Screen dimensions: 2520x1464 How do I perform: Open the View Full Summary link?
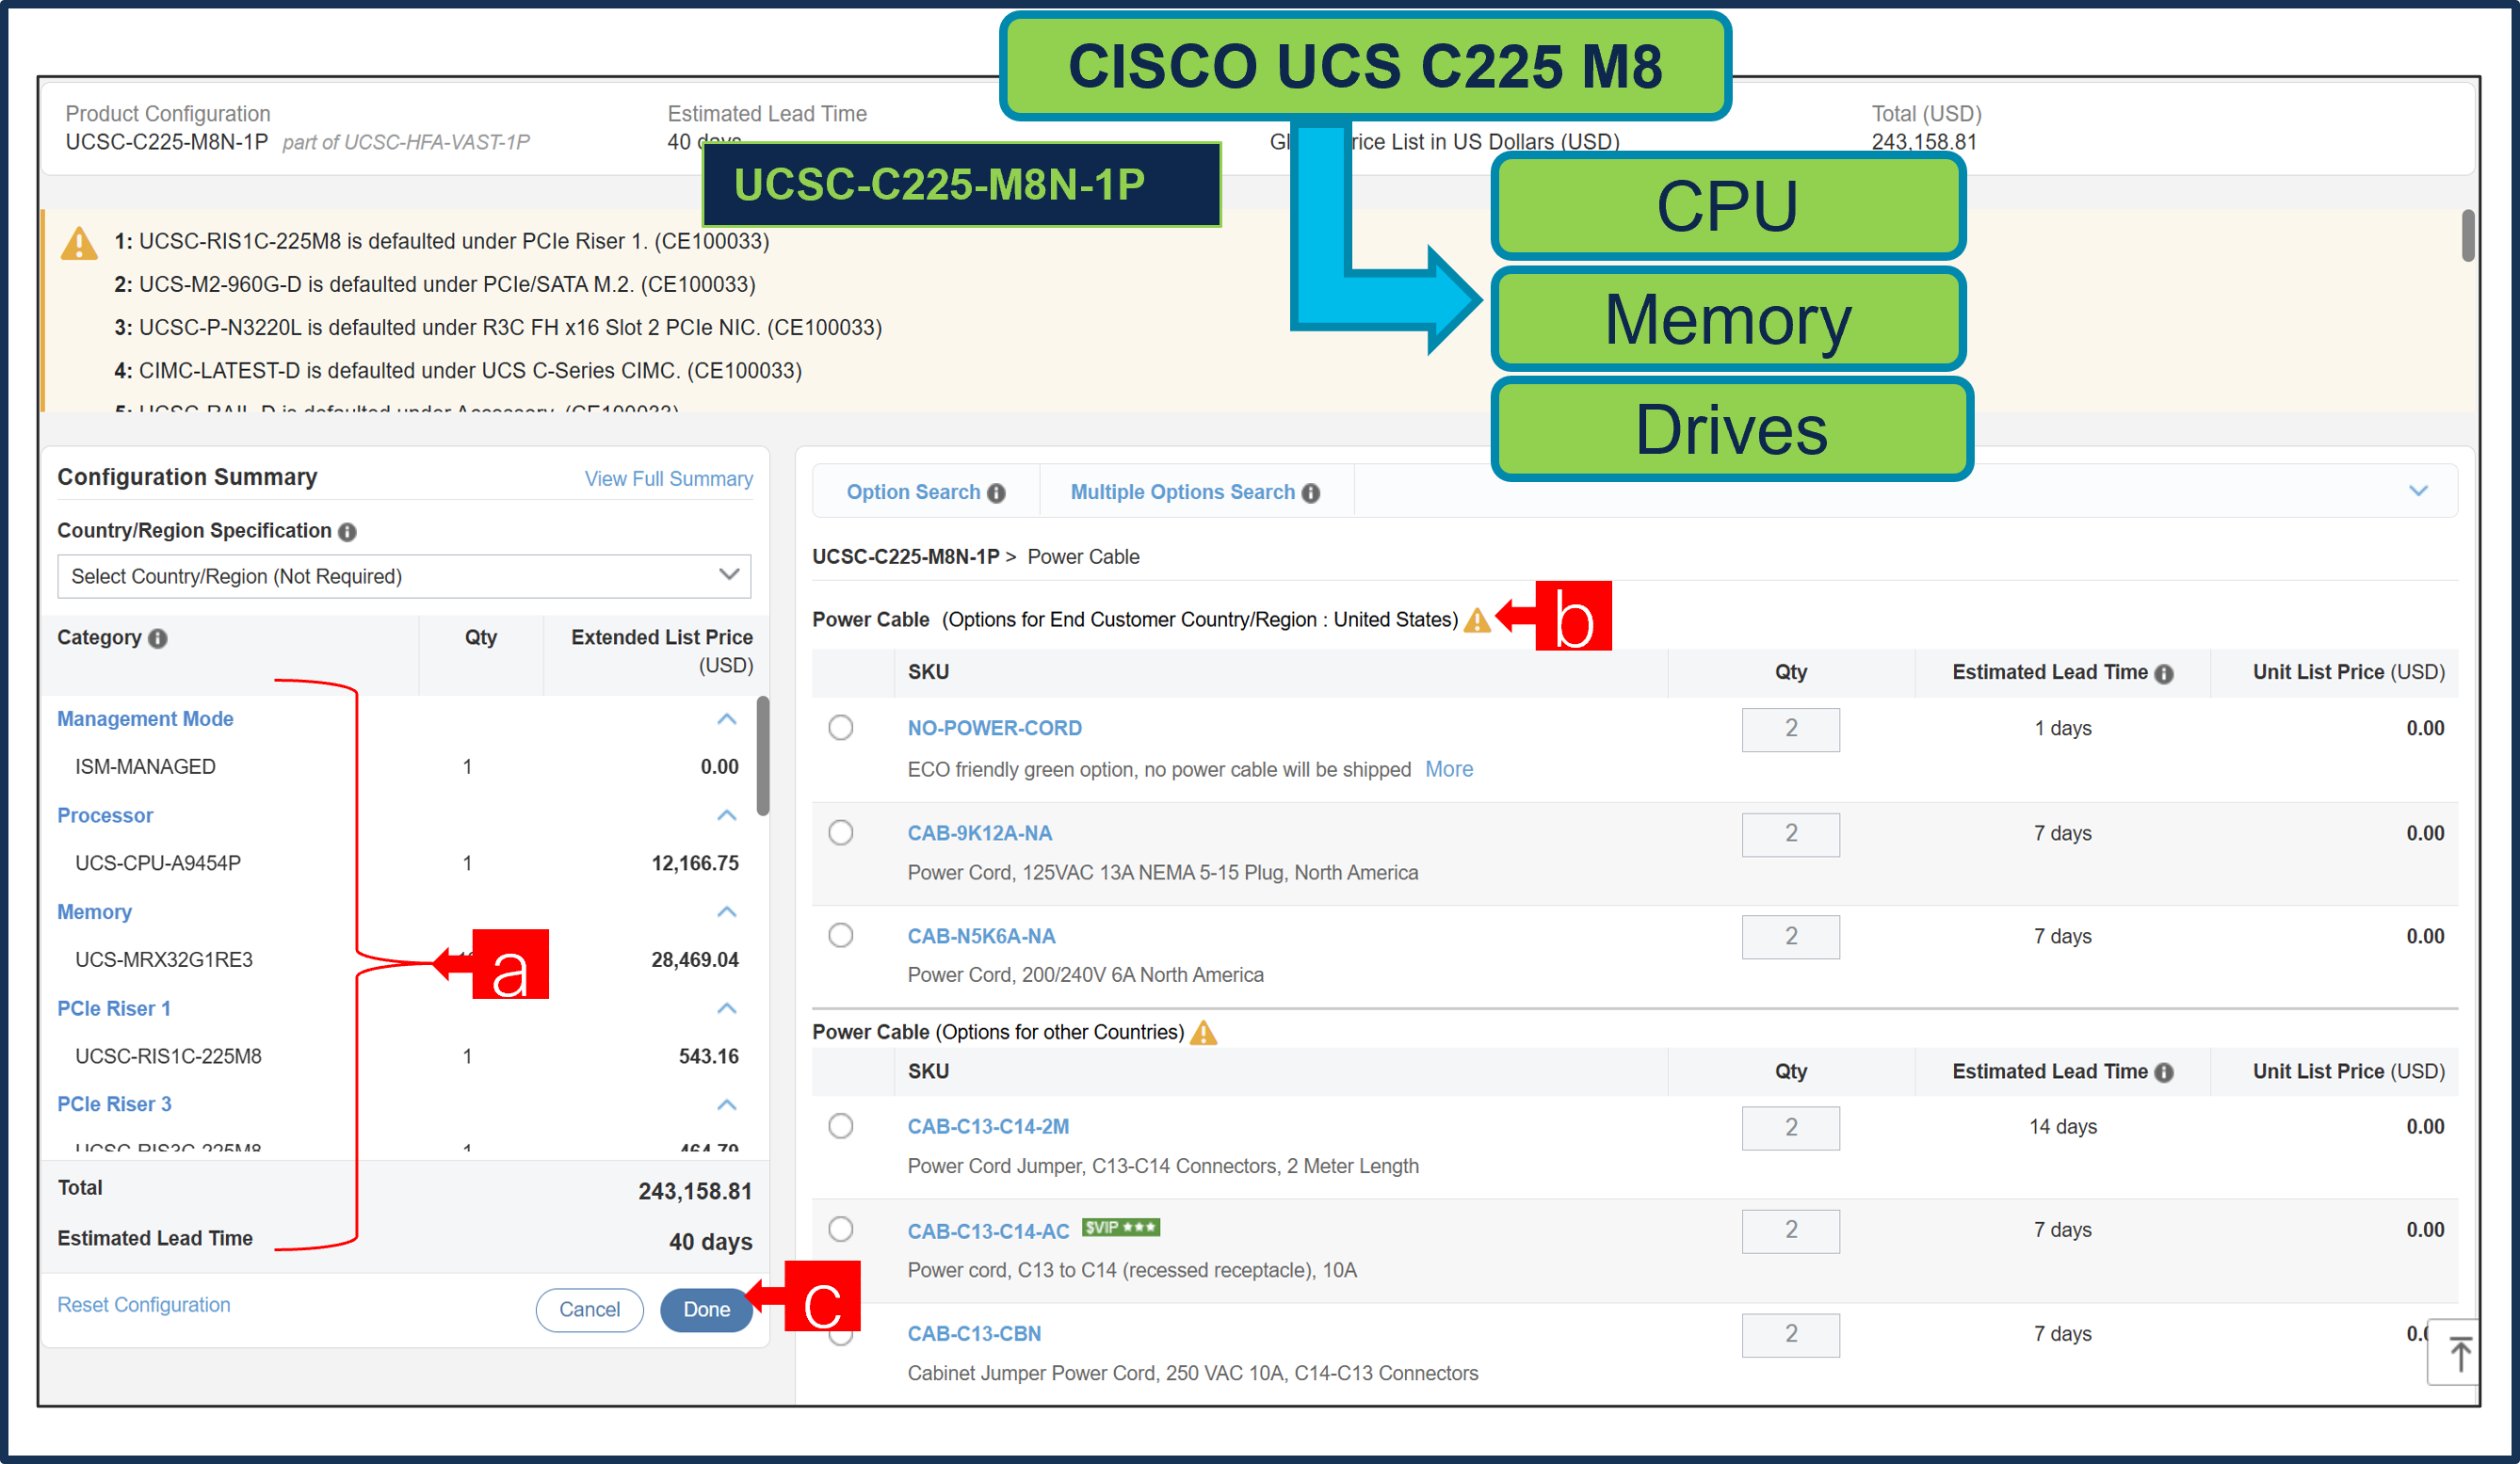click(x=668, y=479)
